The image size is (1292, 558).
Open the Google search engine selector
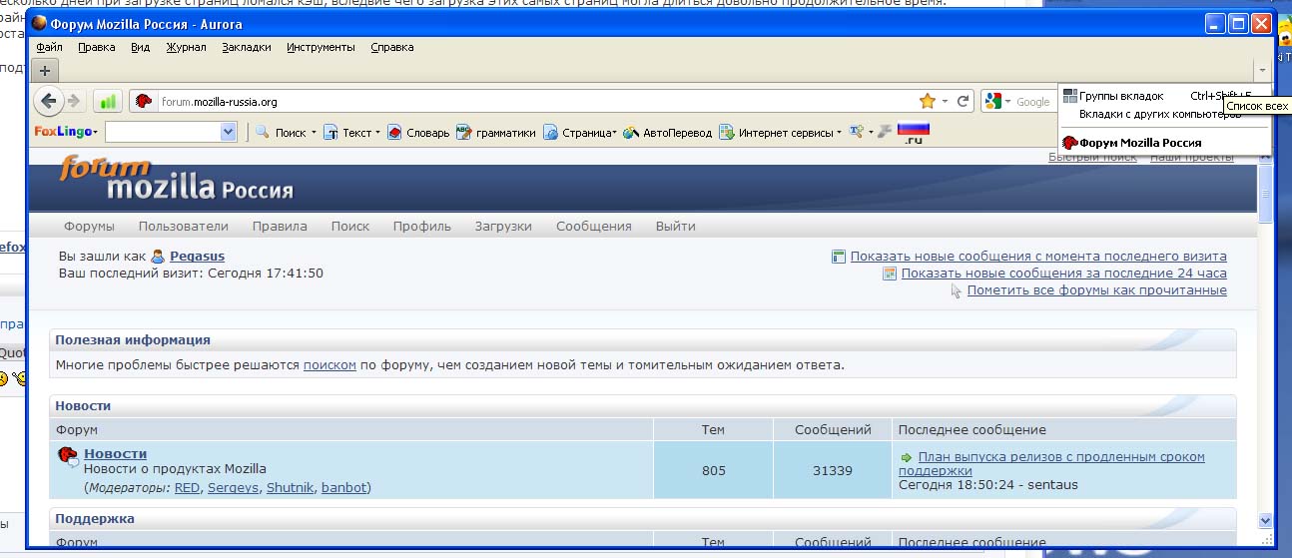click(x=998, y=101)
